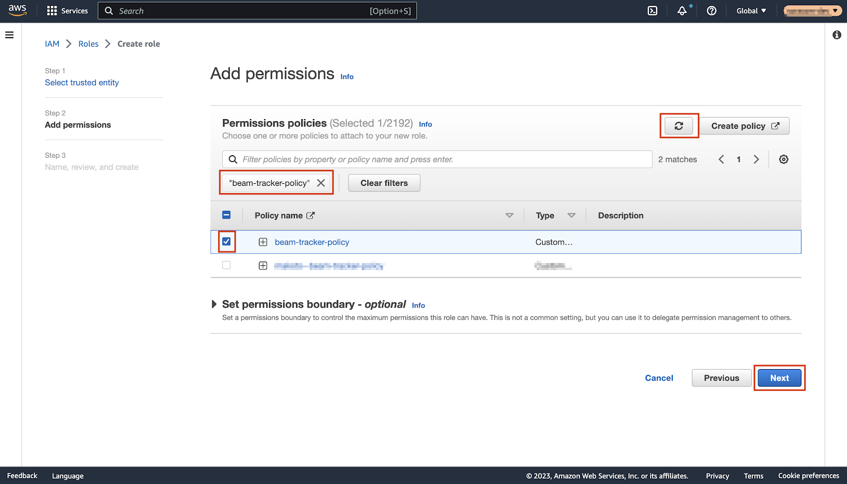Open policy table preferences gear

[x=783, y=159]
